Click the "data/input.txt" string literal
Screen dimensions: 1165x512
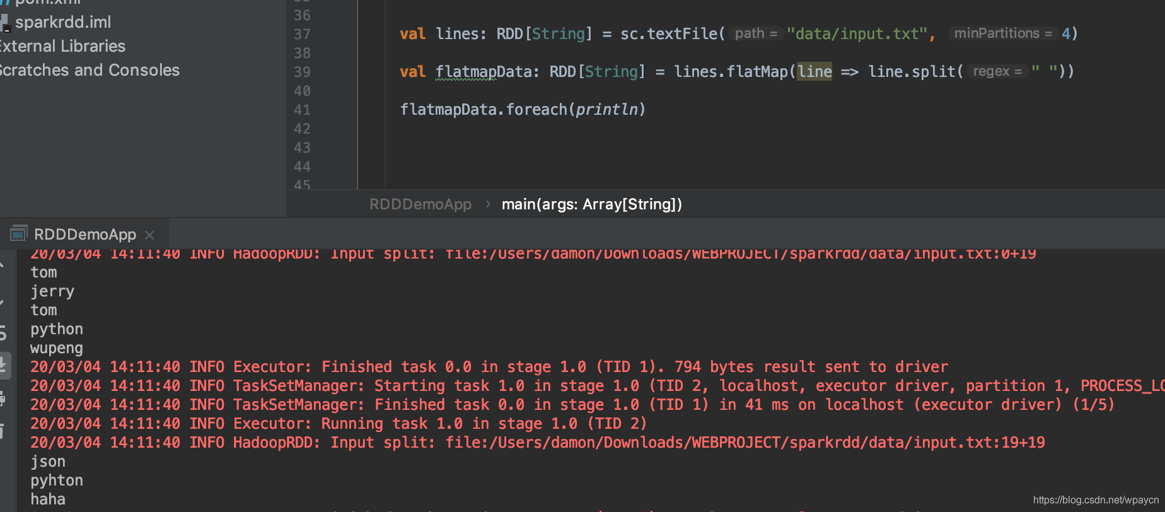857,33
